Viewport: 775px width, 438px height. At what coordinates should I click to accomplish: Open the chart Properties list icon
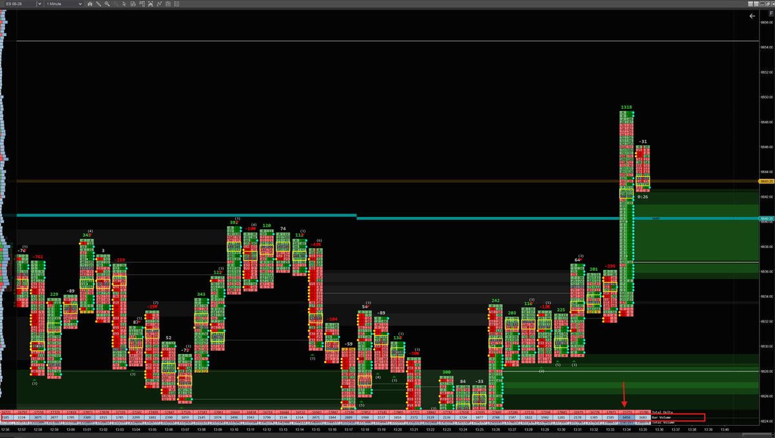click(x=176, y=4)
